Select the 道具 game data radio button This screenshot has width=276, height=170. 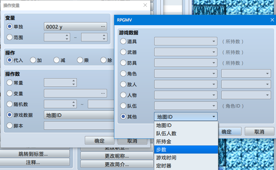pos(123,41)
